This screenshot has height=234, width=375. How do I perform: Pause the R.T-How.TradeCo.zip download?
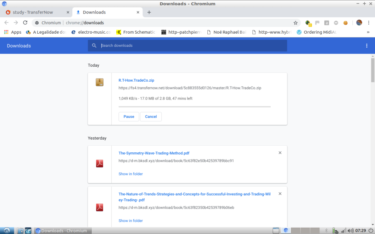point(129,116)
